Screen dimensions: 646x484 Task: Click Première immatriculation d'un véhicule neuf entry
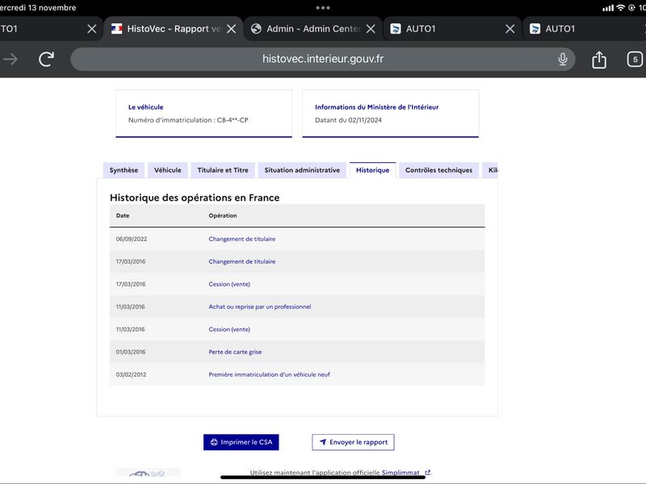[269, 374]
